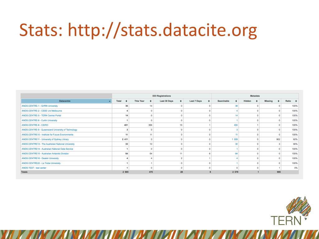Click the TERN logo
319x239 pixels.
pyautogui.click(x=291, y=211)
